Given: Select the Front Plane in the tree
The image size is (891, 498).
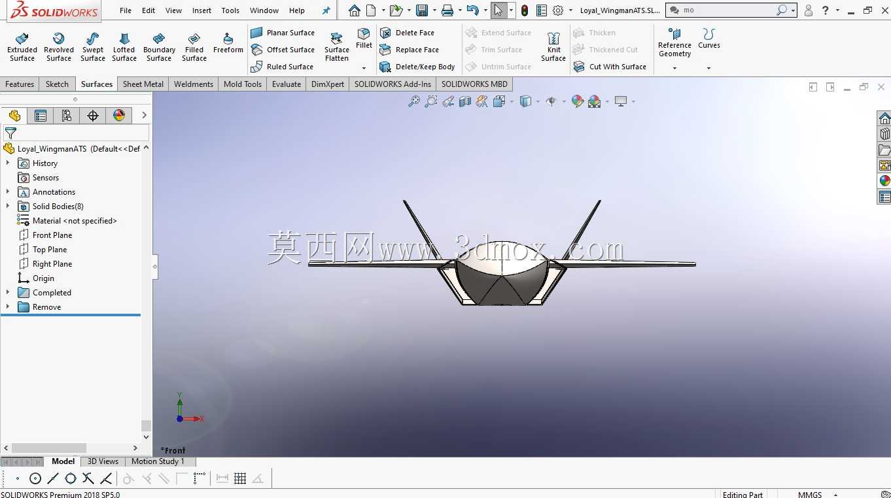Looking at the screenshot, I should pos(44,235).
